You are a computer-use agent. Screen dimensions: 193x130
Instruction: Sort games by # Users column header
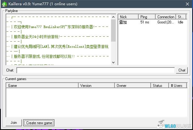click(178, 85)
